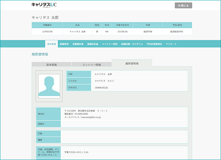221x160 pixels.
Task: Open the アンケート tab
Action: click(171, 44)
